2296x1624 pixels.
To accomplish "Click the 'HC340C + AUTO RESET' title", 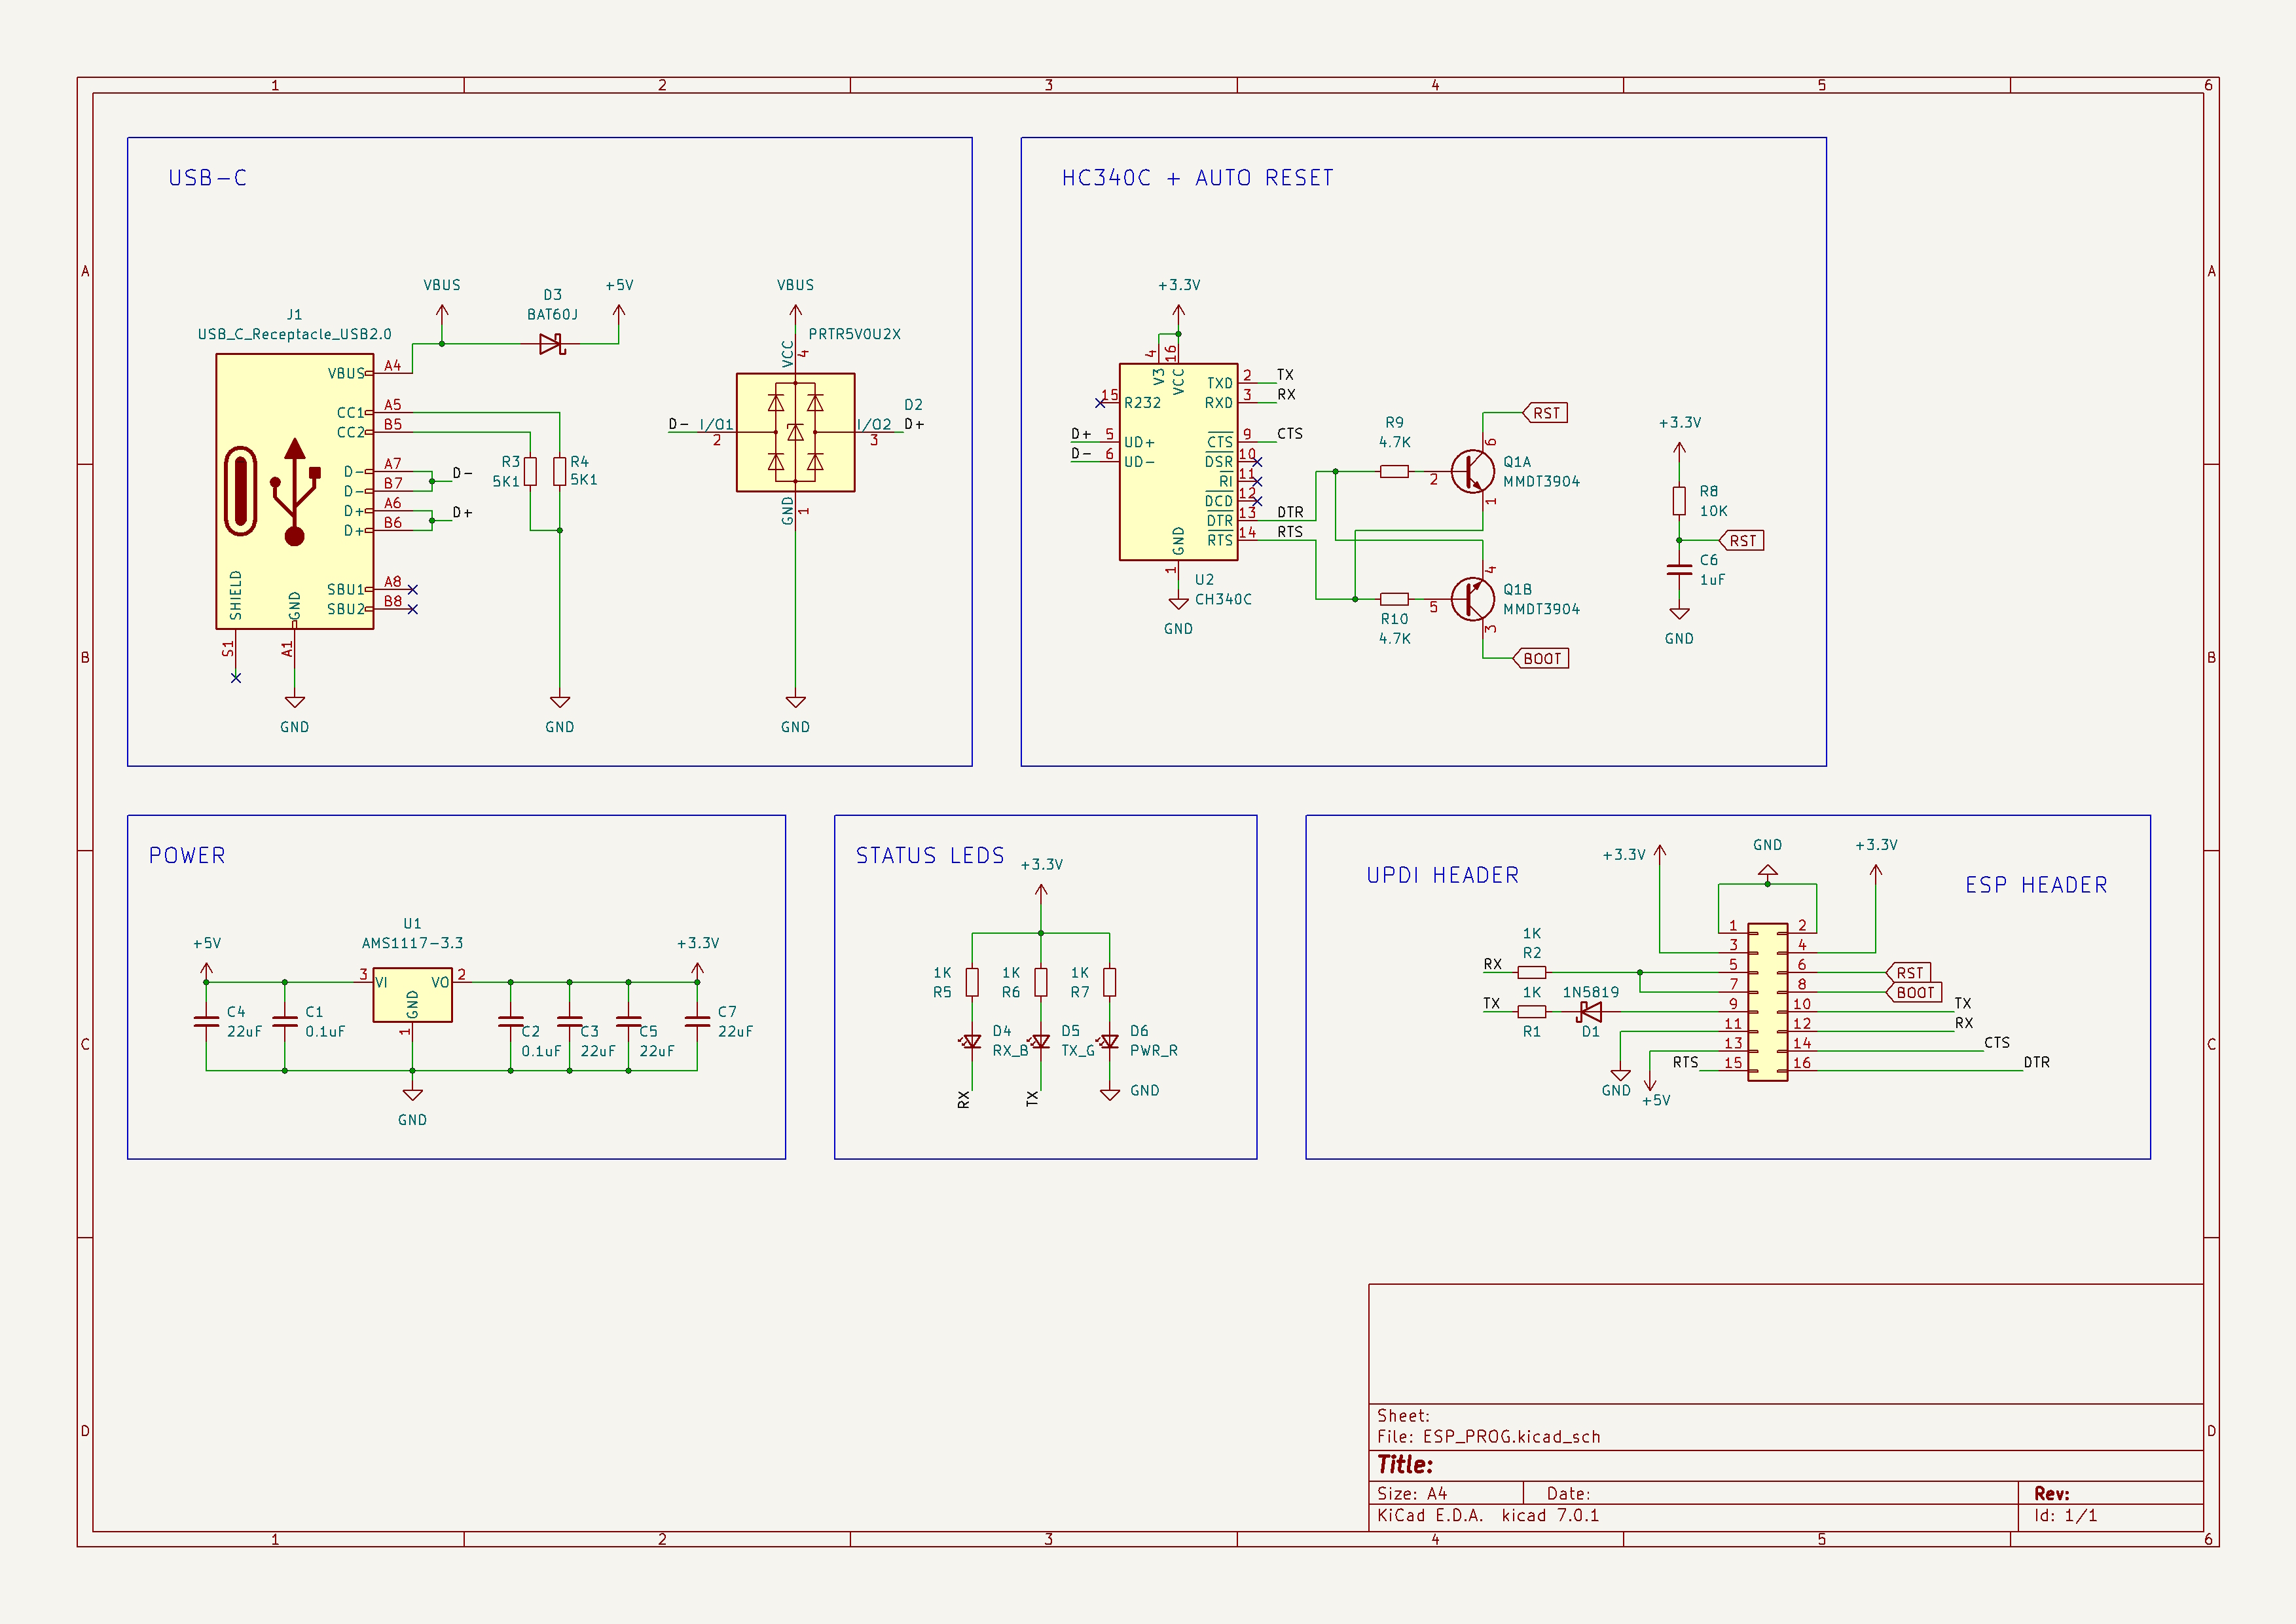I will pyautogui.click(x=1197, y=178).
